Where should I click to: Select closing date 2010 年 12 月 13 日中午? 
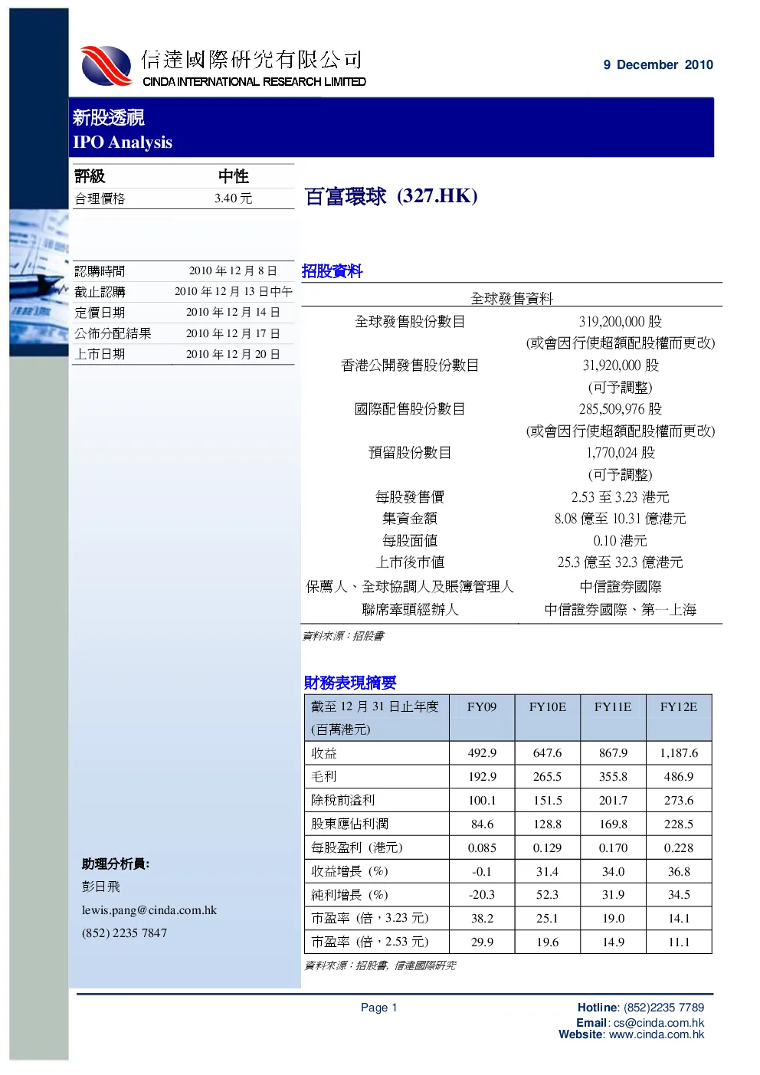tap(234, 292)
